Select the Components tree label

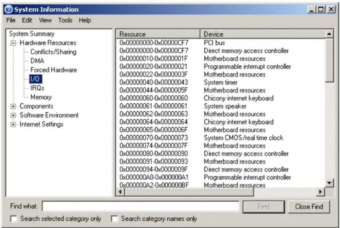point(36,106)
